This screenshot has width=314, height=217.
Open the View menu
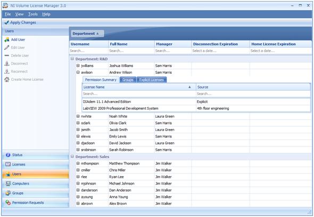tap(19, 14)
